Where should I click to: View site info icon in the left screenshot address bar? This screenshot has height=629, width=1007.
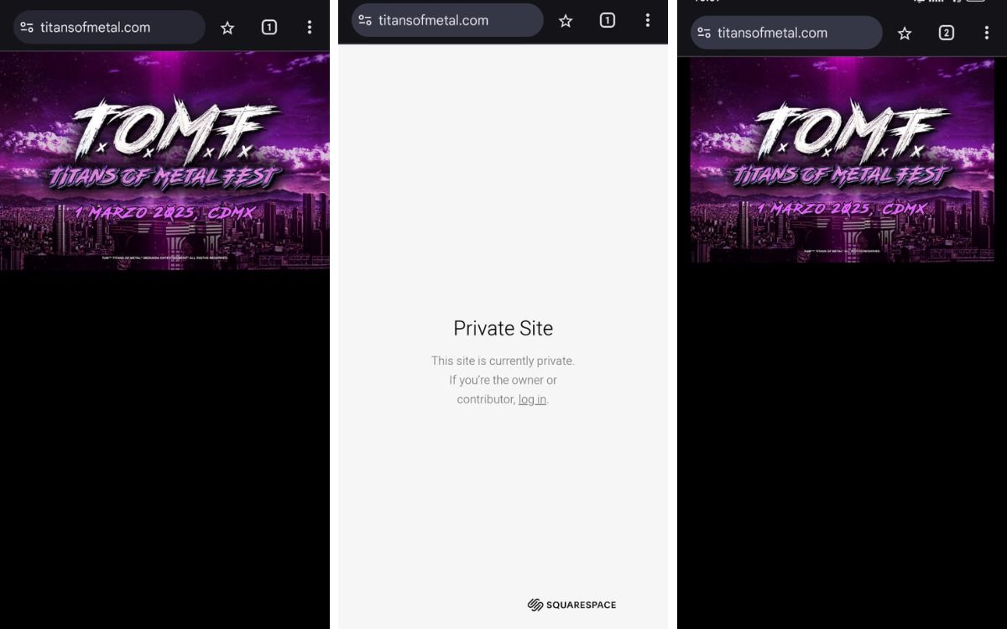(x=27, y=28)
